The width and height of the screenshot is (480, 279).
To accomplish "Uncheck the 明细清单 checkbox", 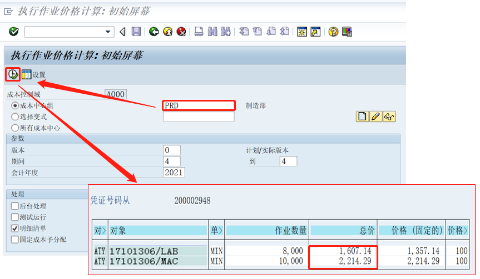I will point(14,228).
